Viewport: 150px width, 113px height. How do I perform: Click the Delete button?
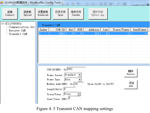131,73
